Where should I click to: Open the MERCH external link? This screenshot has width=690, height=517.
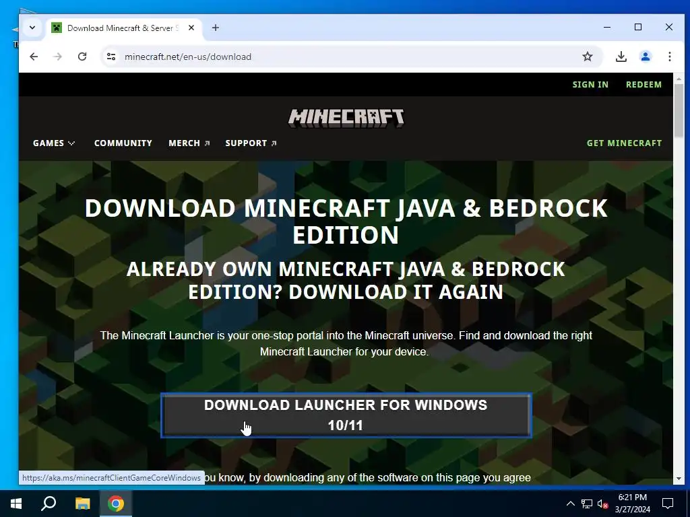[189, 143]
